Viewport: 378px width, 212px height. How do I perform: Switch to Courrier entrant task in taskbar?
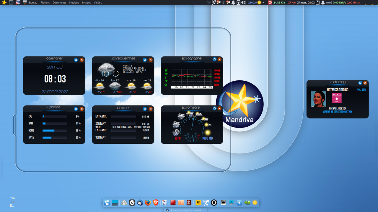pyautogui.click(x=185, y=210)
